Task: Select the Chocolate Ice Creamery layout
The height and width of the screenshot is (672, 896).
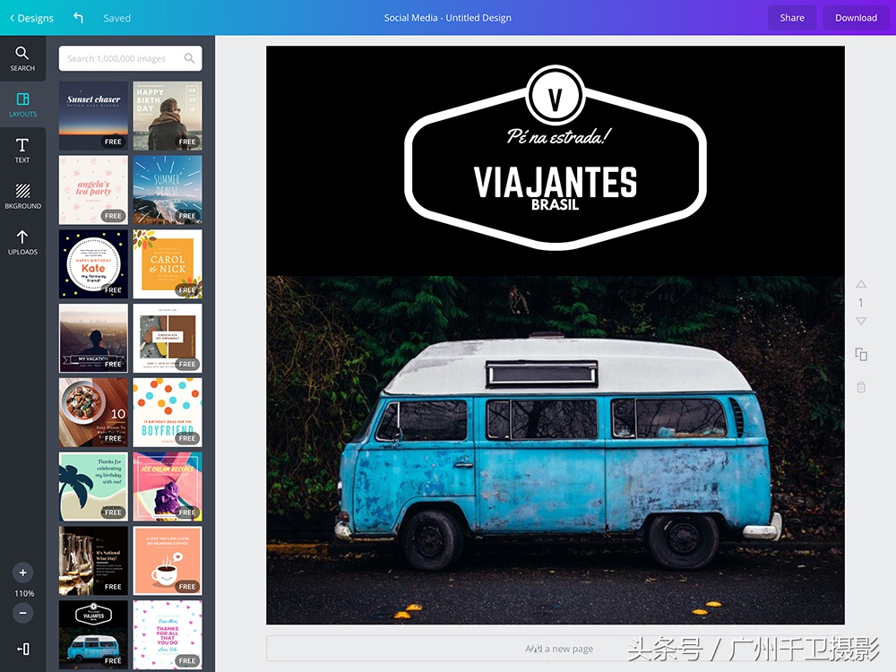Action: (168, 339)
